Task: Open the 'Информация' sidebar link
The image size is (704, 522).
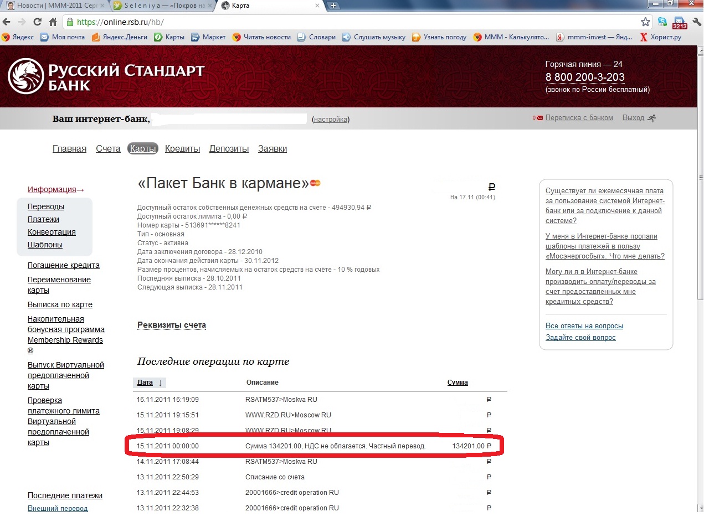Action: coord(55,189)
